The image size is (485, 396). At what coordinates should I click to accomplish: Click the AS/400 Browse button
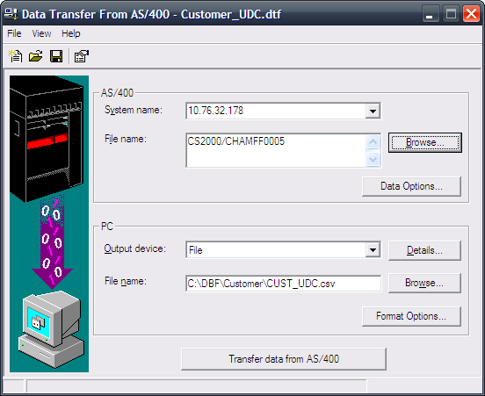pos(425,142)
